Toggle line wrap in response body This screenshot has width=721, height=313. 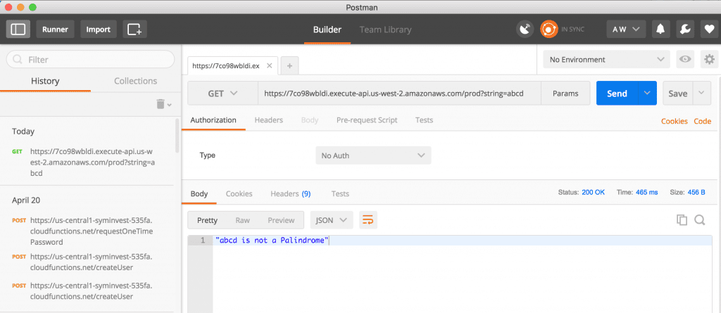point(368,220)
